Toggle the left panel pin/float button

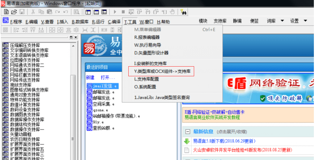(x=71, y=37)
